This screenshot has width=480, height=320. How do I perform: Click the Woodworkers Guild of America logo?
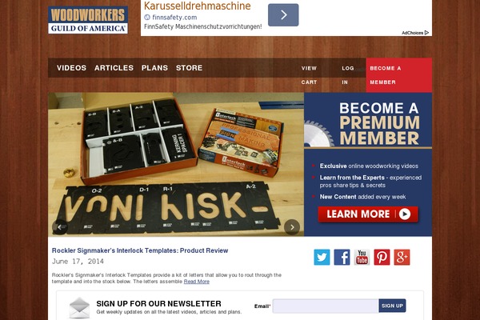pyautogui.click(x=88, y=20)
